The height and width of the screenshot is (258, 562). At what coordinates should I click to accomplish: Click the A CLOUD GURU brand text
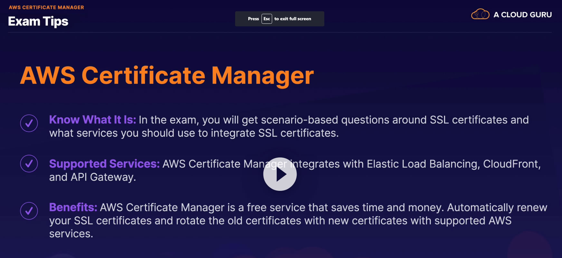[x=522, y=15]
